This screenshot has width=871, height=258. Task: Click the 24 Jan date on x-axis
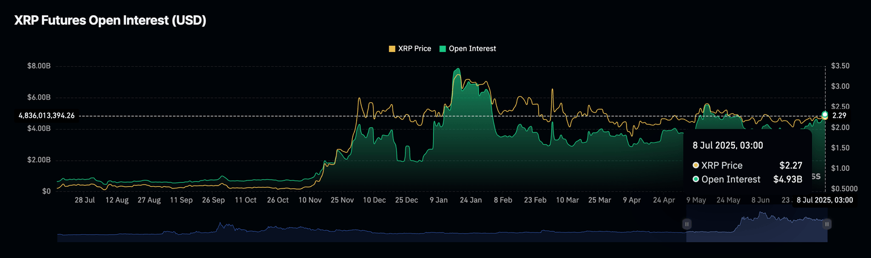coord(471,200)
